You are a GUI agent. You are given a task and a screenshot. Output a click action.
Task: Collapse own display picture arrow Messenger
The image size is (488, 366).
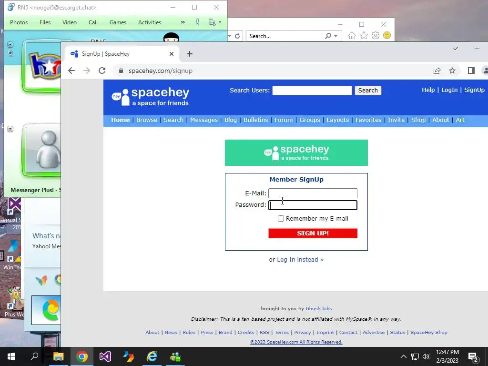tap(10, 45)
